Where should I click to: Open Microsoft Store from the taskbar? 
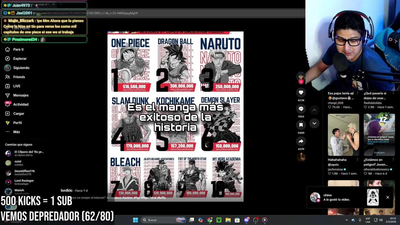(x=237, y=220)
